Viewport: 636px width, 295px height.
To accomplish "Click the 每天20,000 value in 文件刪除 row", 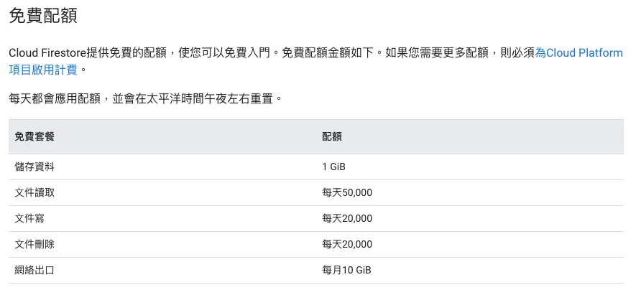I will (347, 244).
